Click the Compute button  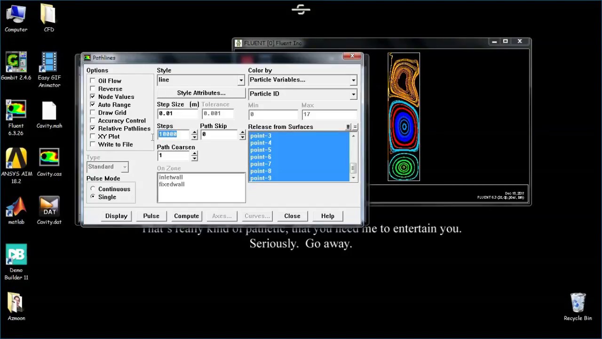point(186,216)
